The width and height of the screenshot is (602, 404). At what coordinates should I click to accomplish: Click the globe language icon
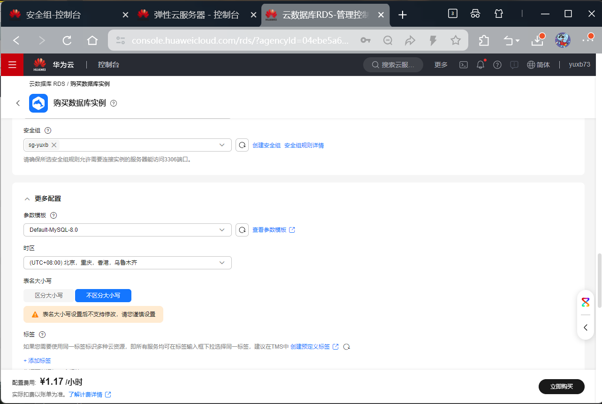531,65
